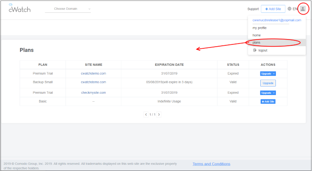Select home in account menu

[256, 35]
